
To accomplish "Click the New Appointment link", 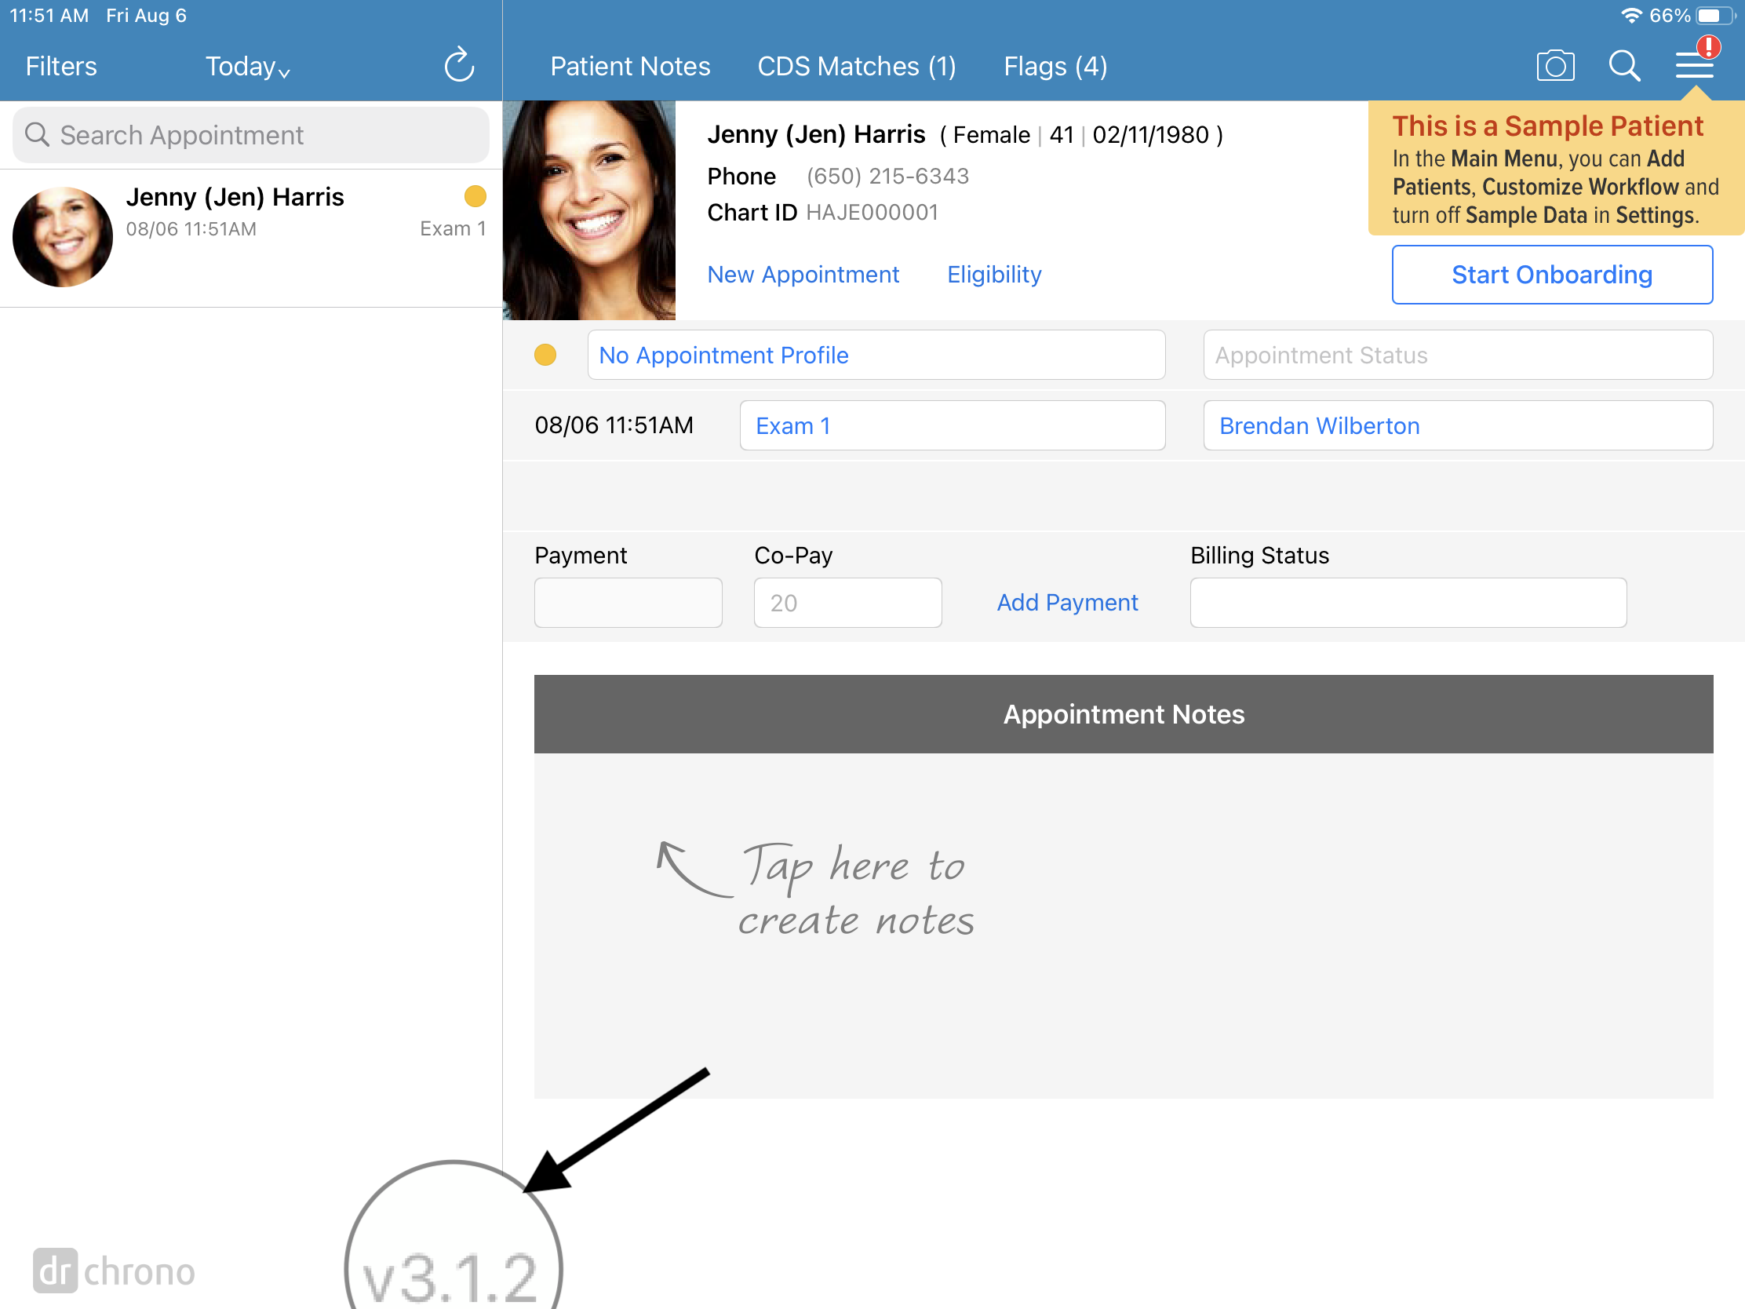I will coord(803,275).
